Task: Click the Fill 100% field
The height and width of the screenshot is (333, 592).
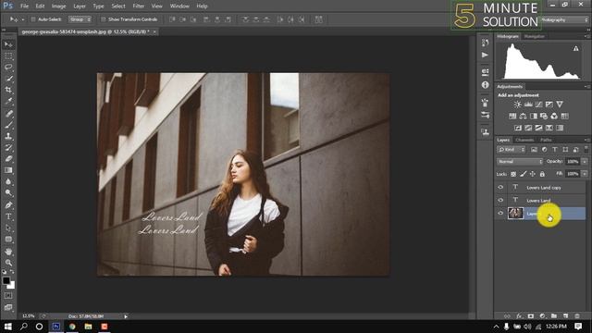Action: click(573, 174)
